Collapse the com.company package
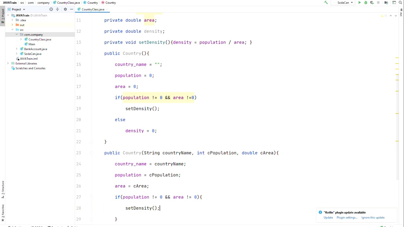The image size is (404, 227). (17, 35)
